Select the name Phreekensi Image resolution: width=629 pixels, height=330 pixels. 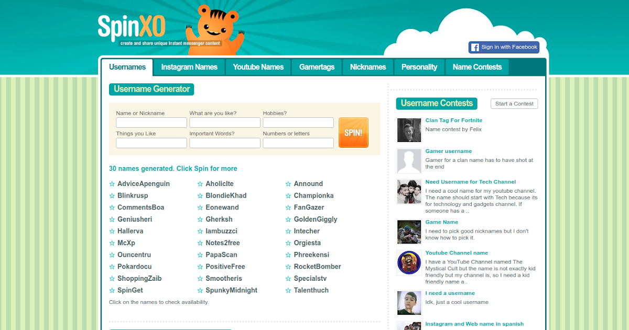pyautogui.click(x=311, y=255)
